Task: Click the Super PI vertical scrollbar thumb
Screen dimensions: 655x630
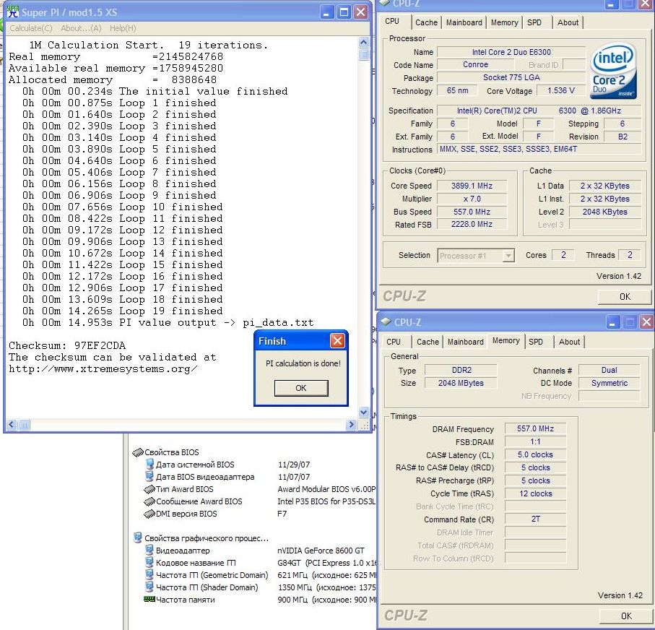Action: click(x=363, y=54)
